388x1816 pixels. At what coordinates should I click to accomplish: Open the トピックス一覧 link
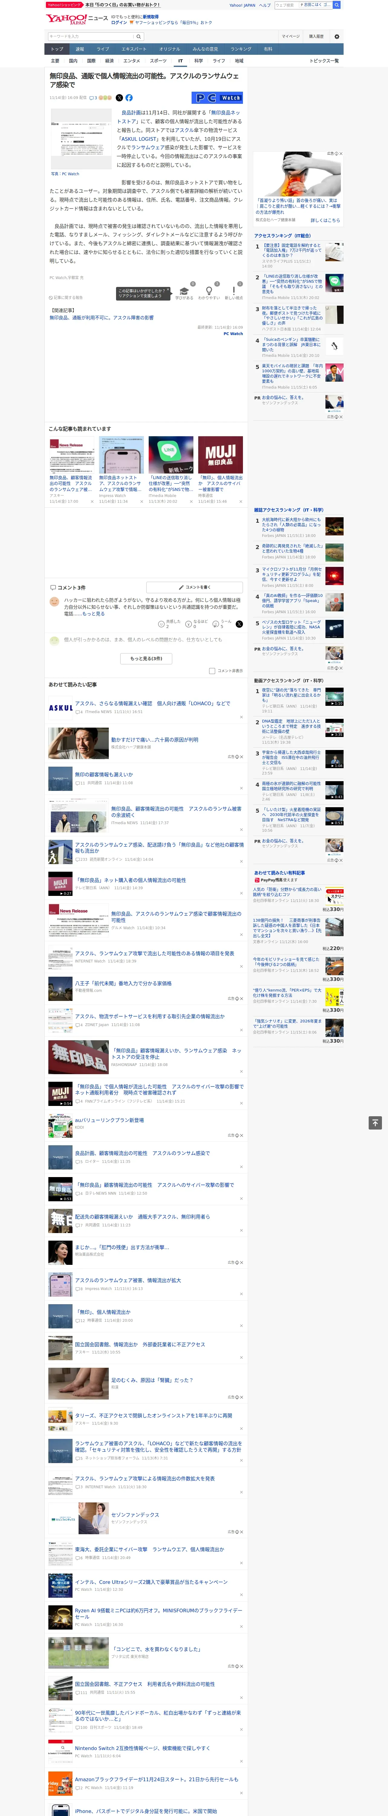coord(324,61)
